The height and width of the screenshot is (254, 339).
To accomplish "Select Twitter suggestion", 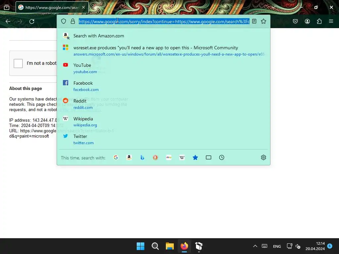I will pos(164,140).
